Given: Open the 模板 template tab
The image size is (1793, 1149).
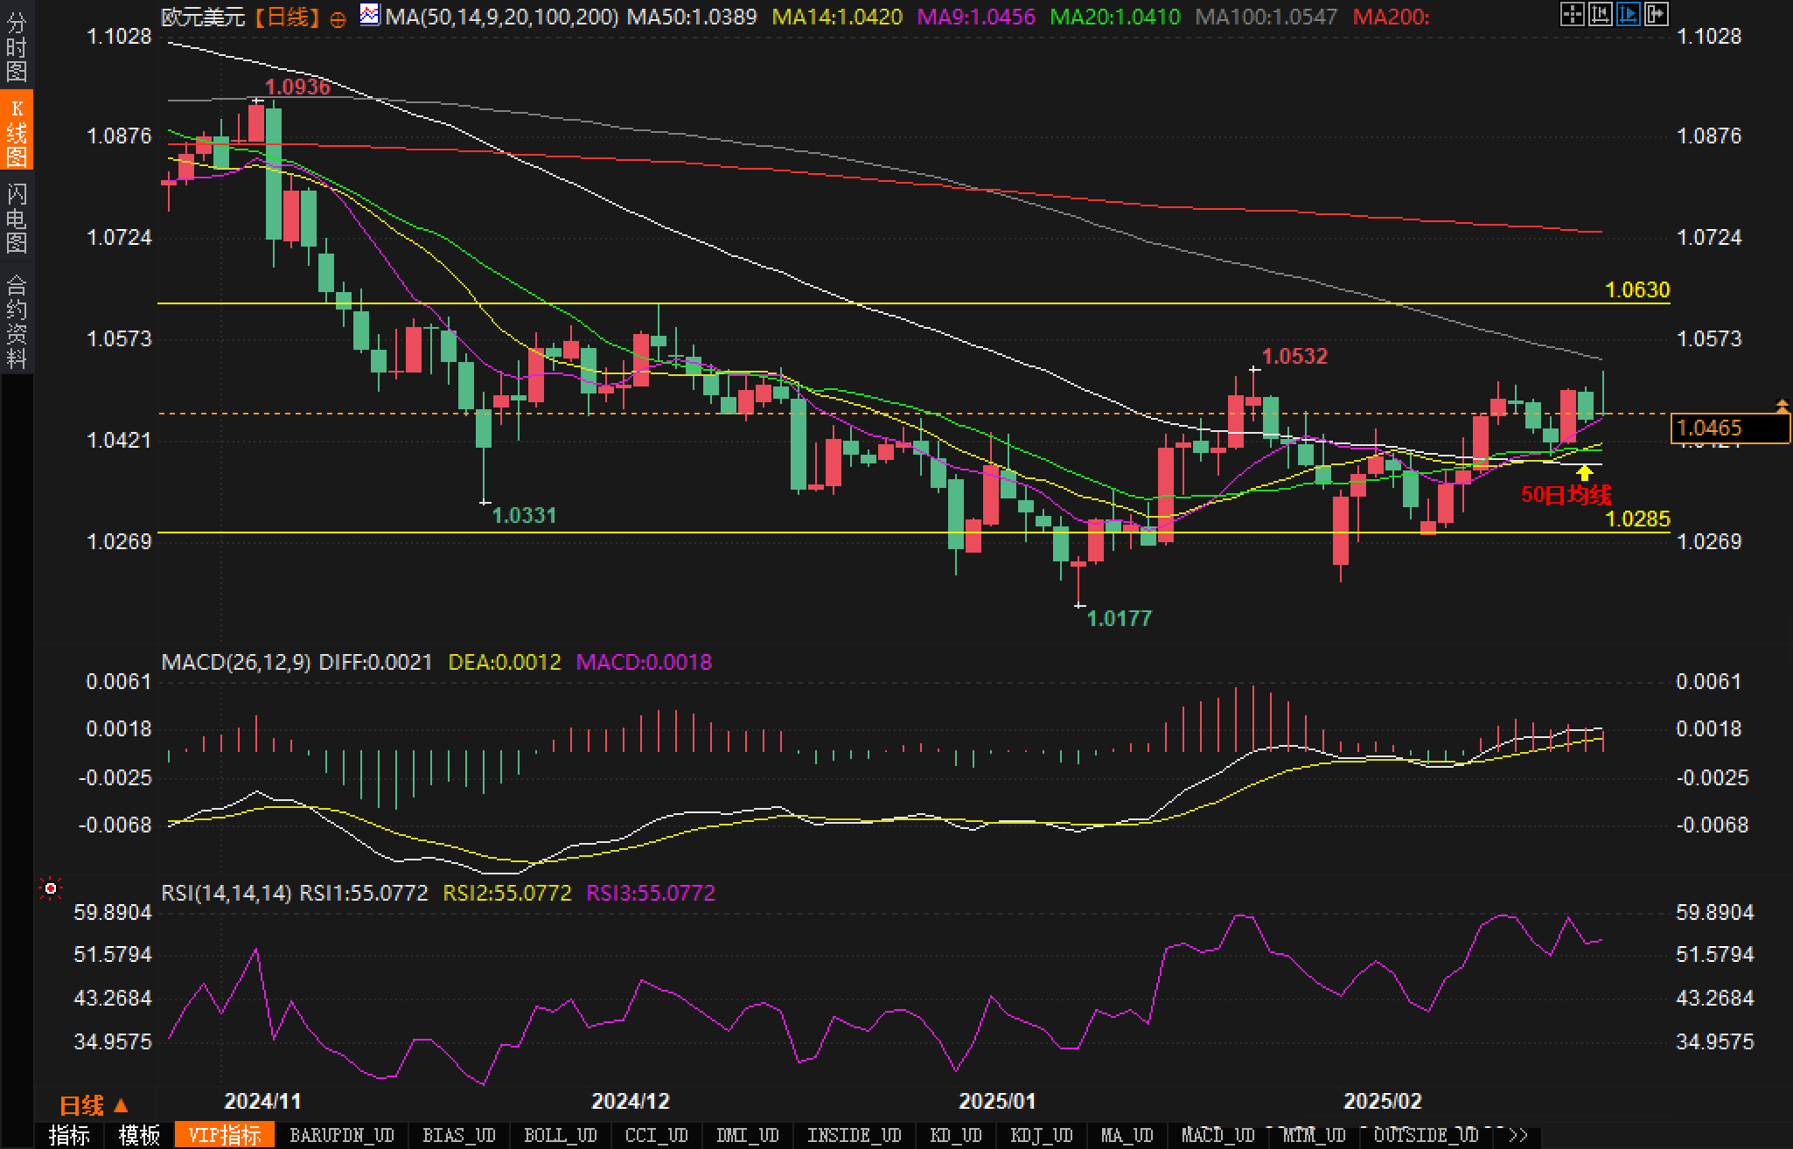Looking at the screenshot, I should point(139,1135).
